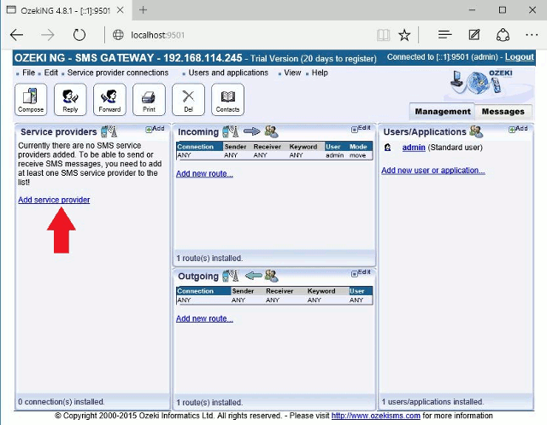Screen dimensions: 547x425
Task: Click the Print toolbar icon
Action: (149, 100)
